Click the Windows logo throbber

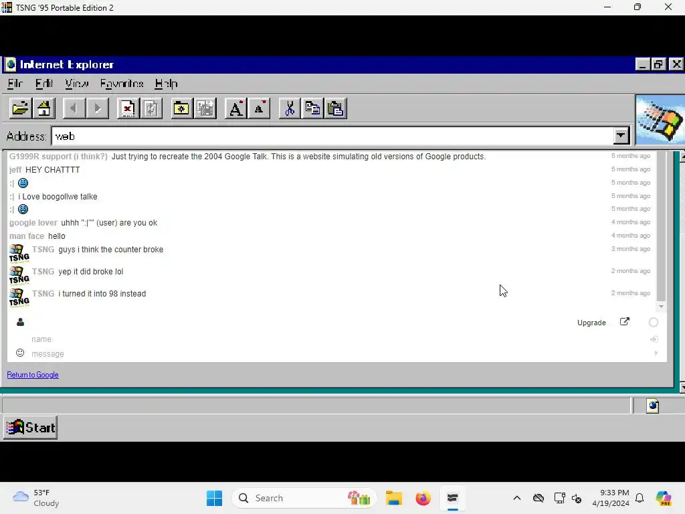pos(660,120)
